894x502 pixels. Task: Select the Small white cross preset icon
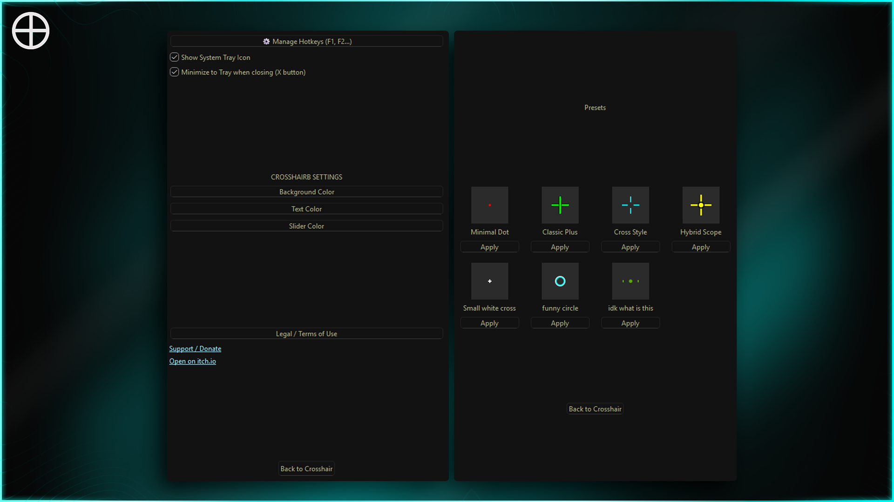(x=489, y=281)
